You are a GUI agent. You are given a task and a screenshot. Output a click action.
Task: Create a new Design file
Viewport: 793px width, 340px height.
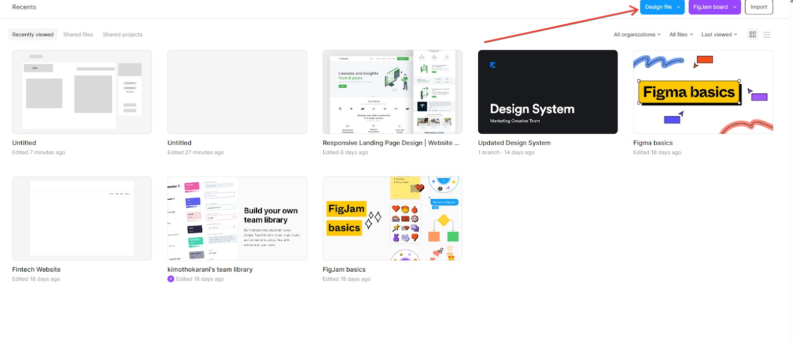658,7
